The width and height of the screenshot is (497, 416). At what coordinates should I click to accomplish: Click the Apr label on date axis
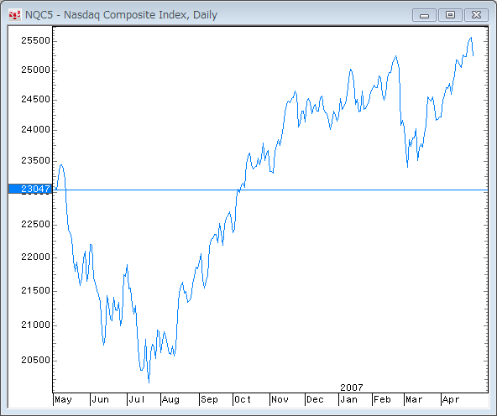point(450,400)
